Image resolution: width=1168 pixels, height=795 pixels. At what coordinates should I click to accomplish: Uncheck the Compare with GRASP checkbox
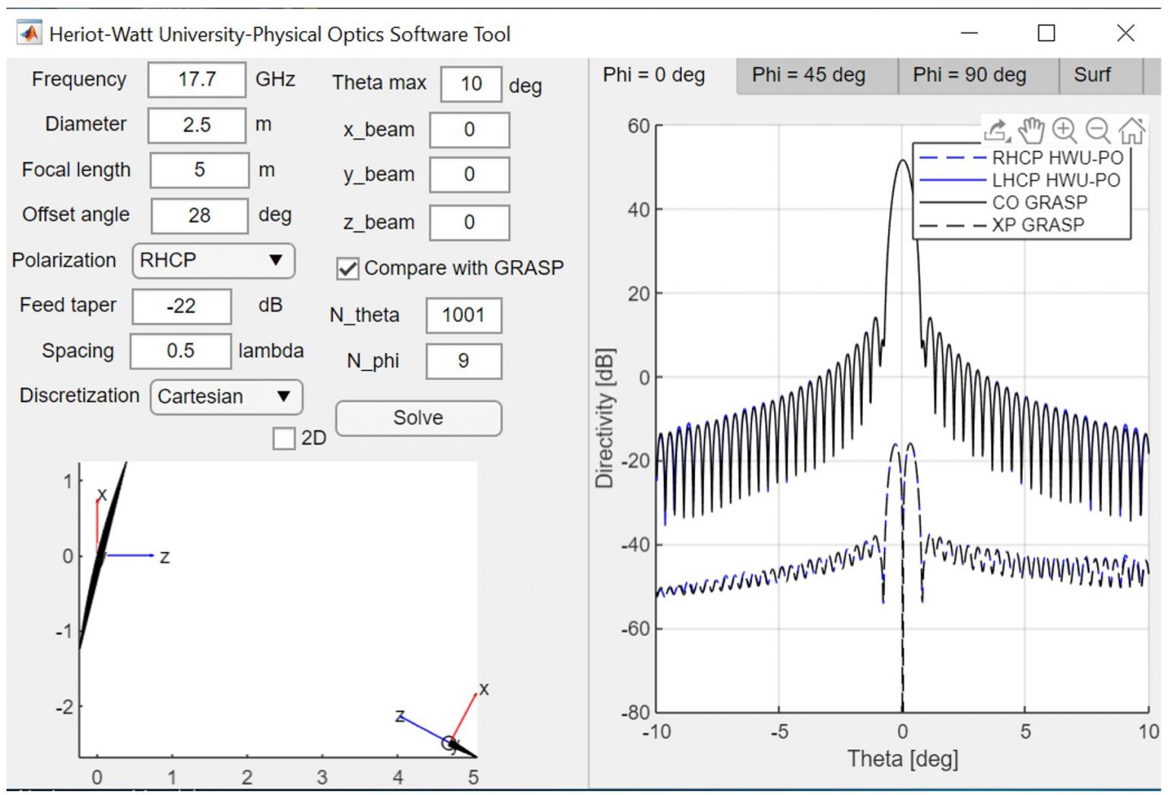[x=347, y=268]
